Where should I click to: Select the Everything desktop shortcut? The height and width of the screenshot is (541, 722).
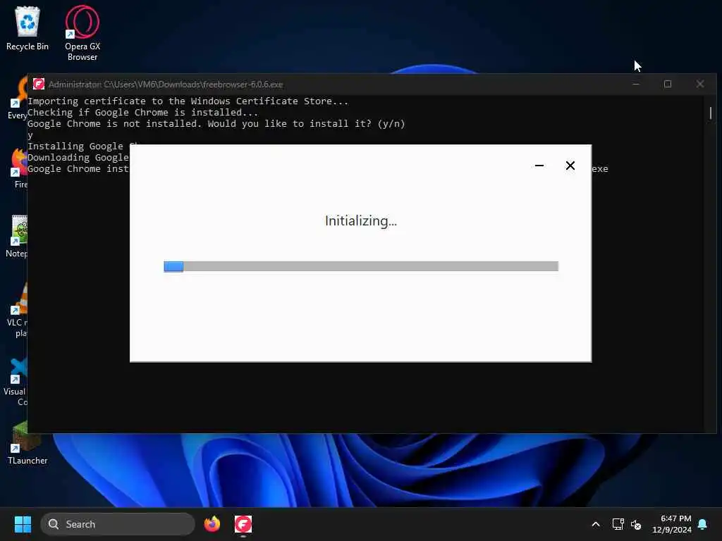click(x=17, y=99)
